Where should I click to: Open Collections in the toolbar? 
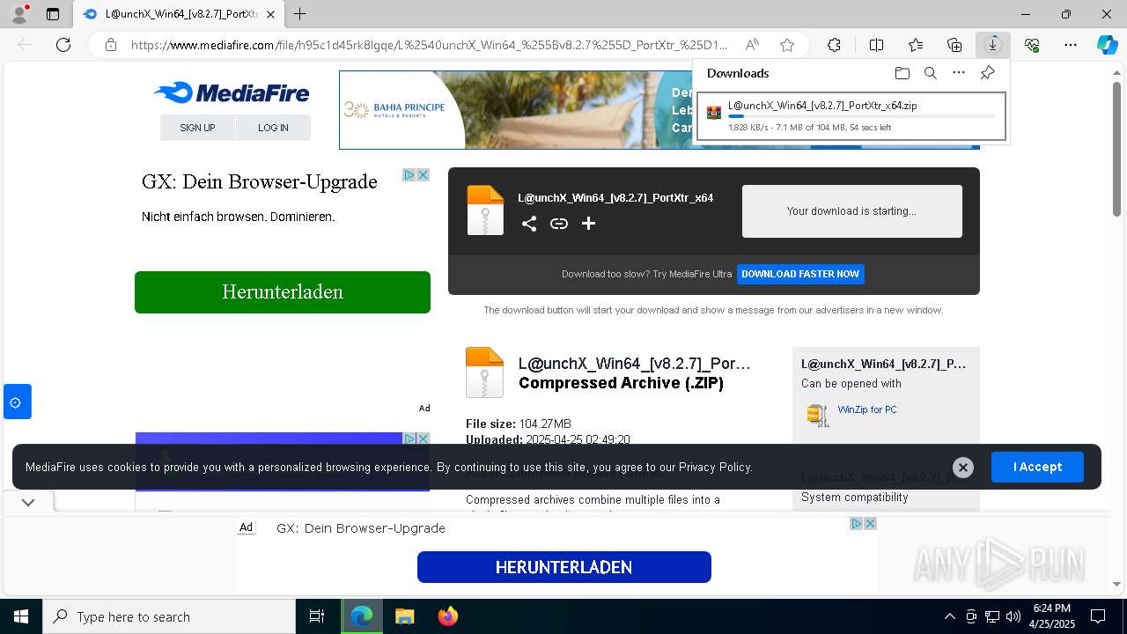[x=954, y=45]
